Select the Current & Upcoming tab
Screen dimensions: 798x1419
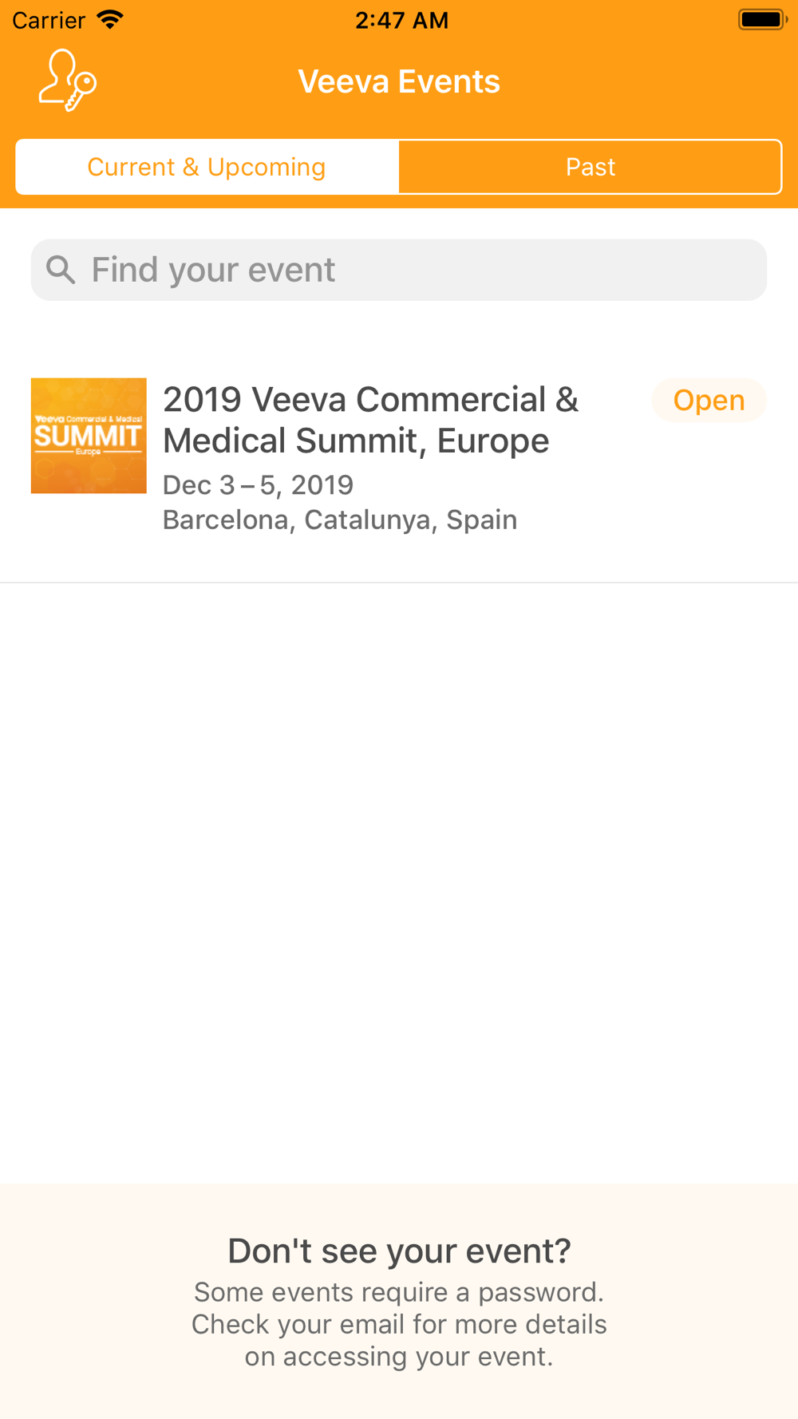pyautogui.click(x=207, y=167)
